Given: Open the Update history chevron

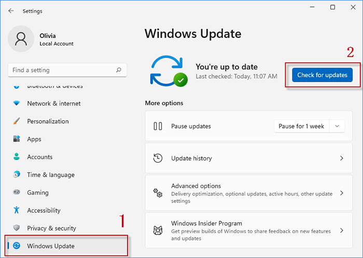Looking at the screenshot, I should tap(341, 158).
